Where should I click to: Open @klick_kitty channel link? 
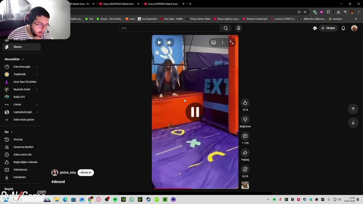tap(68, 173)
